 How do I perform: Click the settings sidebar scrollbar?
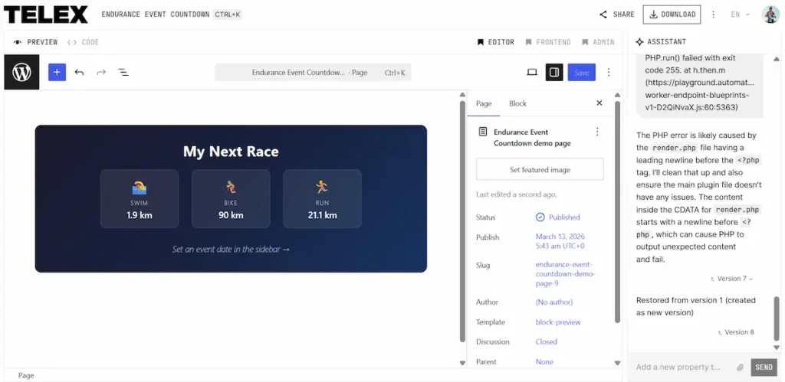coord(617,212)
